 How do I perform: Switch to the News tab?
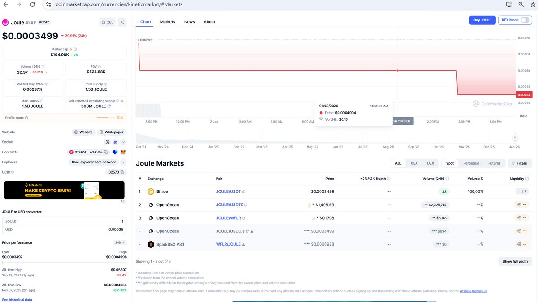click(190, 22)
